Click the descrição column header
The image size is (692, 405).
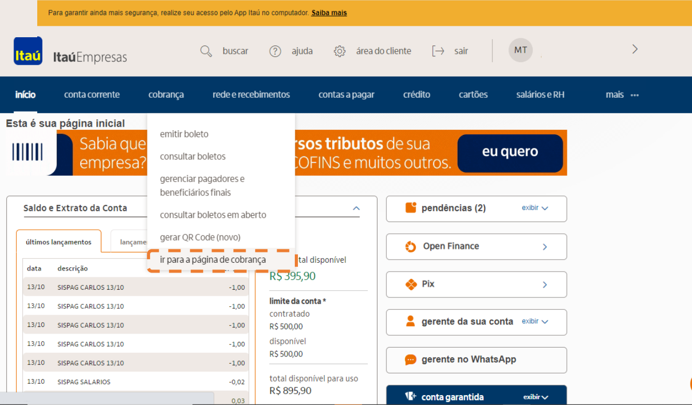pyautogui.click(x=72, y=268)
